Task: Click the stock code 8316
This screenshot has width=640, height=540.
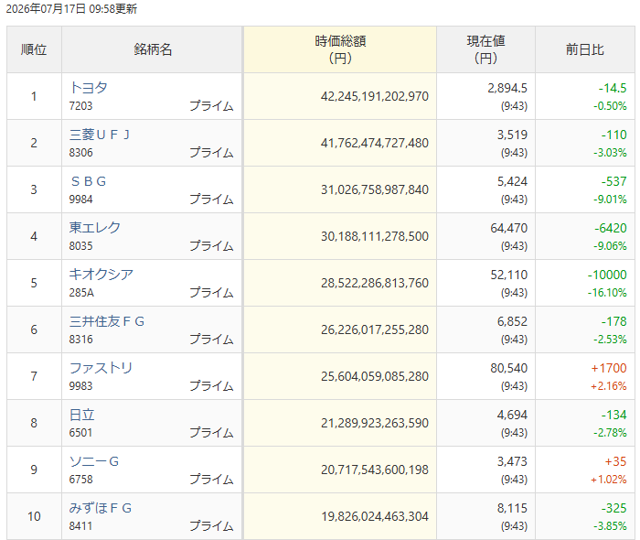Action: click(80, 339)
